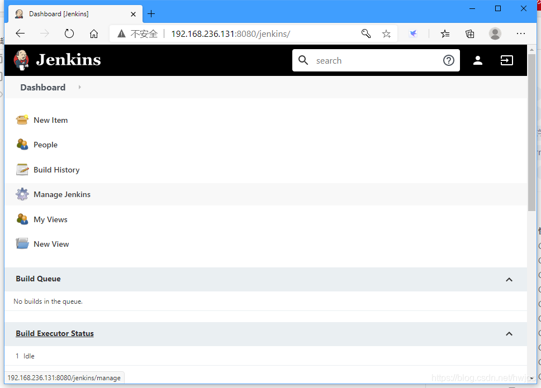Image resolution: width=541 pixels, height=388 pixels.
Task: Open the New View link
Action: tap(51, 244)
